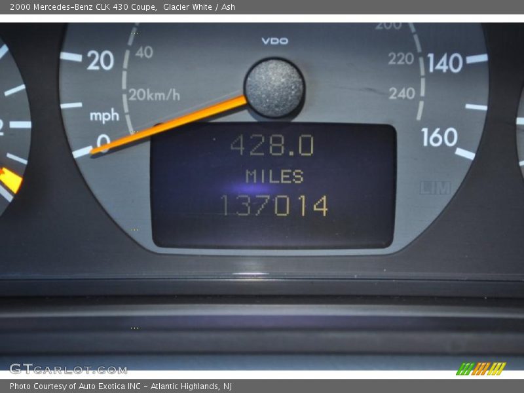Click the orange speedometer needle
Viewport: 524px width, 393px height.
[x=170, y=125]
